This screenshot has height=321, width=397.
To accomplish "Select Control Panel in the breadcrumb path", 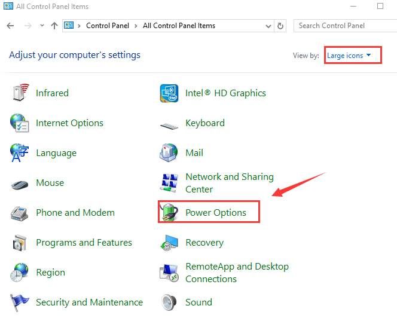I will pos(106,26).
